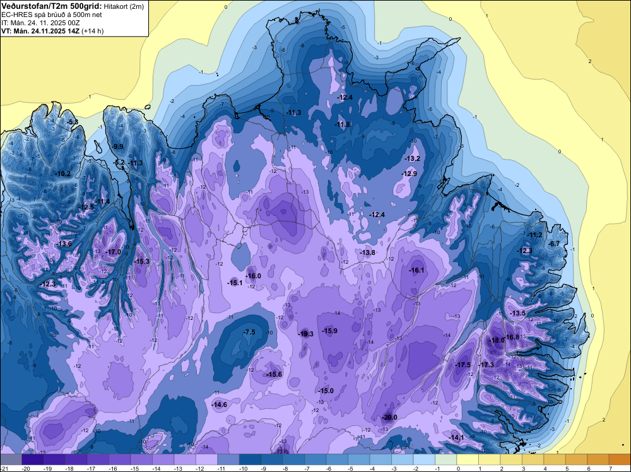This screenshot has width=631, height=472.
Task: Select the -14.6 temperature label
Action: [x=220, y=405]
